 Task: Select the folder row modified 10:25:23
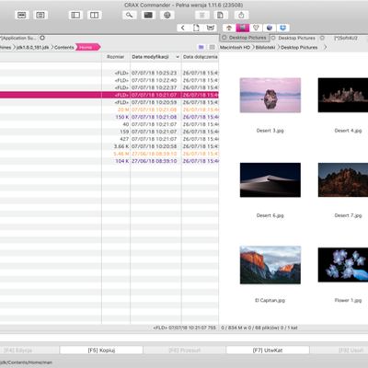(x=109, y=73)
